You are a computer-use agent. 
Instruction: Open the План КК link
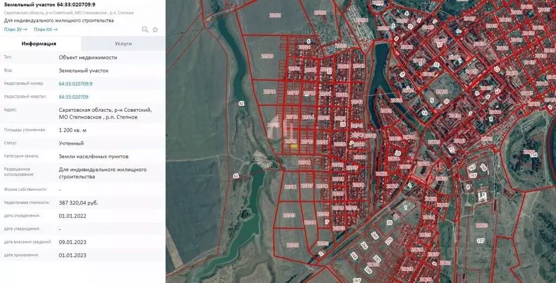(46, 29)
